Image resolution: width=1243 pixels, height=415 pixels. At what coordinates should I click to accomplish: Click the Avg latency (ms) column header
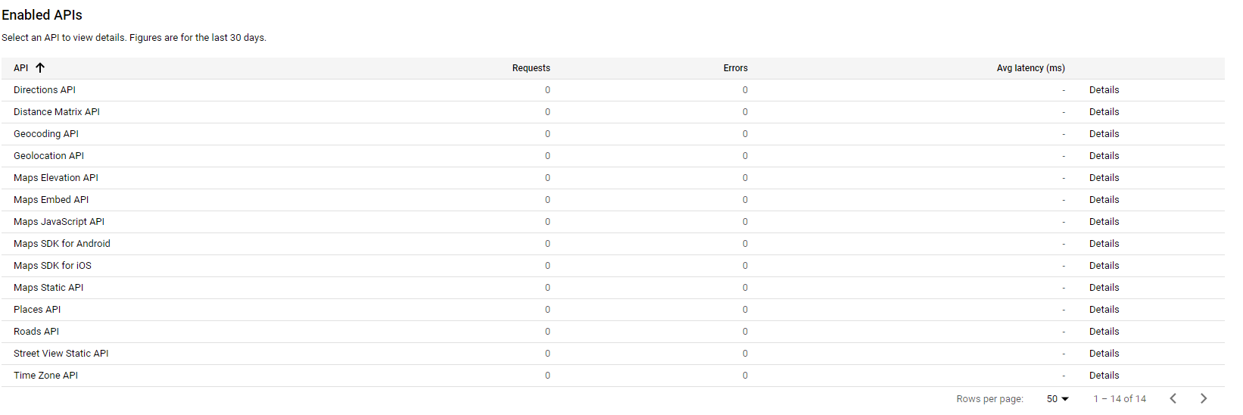click(1031, 68)
